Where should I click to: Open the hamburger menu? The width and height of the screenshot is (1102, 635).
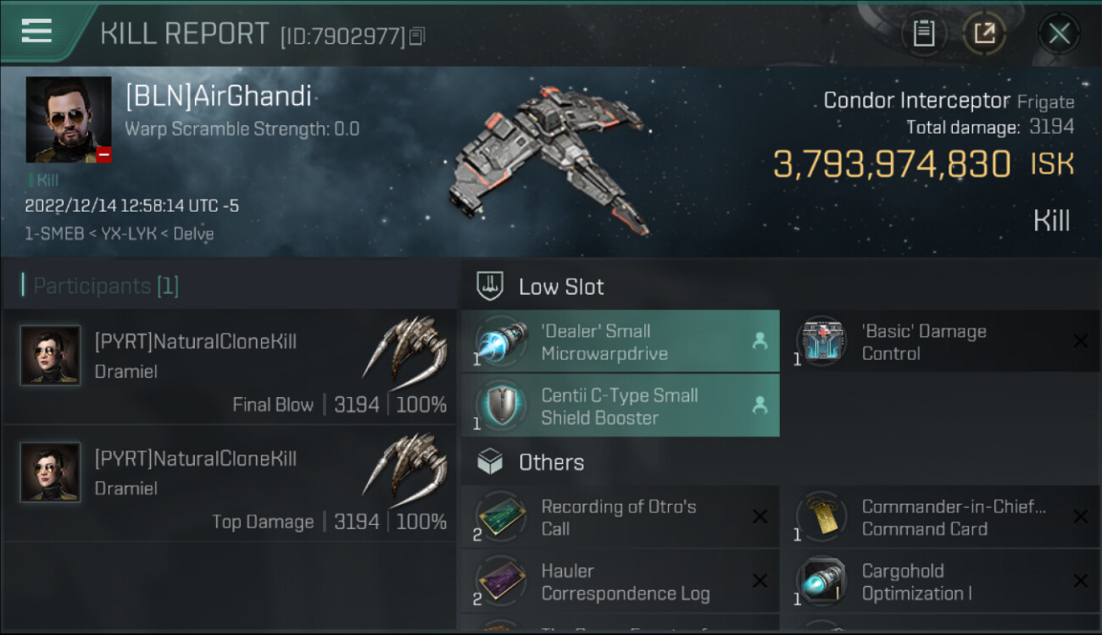pos(36,31)
